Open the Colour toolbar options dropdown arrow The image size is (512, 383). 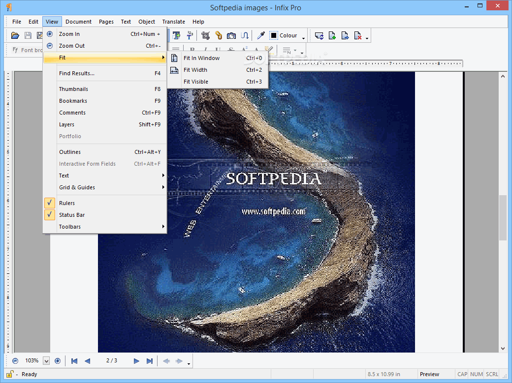(303, 38)
